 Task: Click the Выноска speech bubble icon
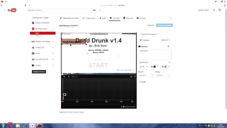(x=139, y=47)
